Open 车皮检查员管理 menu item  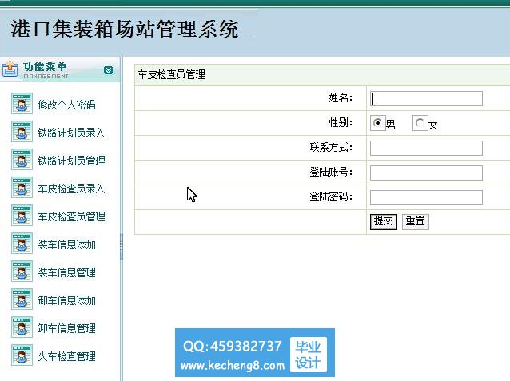click(72, 216)
